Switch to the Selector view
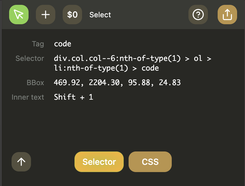Screen dimensions: 245x186 click(x=99, y=162)
